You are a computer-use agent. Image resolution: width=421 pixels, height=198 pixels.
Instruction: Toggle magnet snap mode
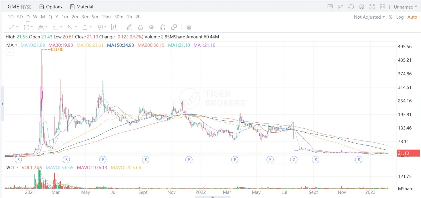[x=163, y=27]
